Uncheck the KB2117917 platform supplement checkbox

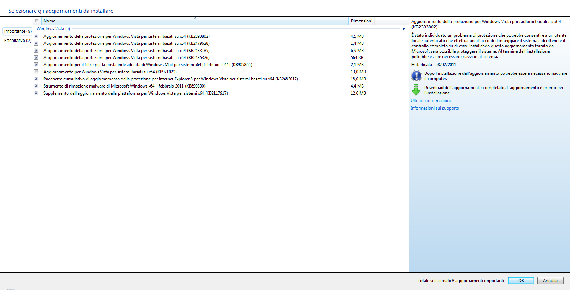click(x=36, y=93)
